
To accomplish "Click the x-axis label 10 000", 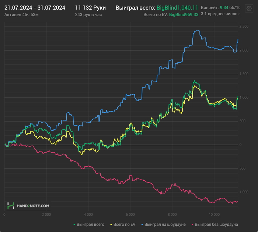I will tap(214, 215).
